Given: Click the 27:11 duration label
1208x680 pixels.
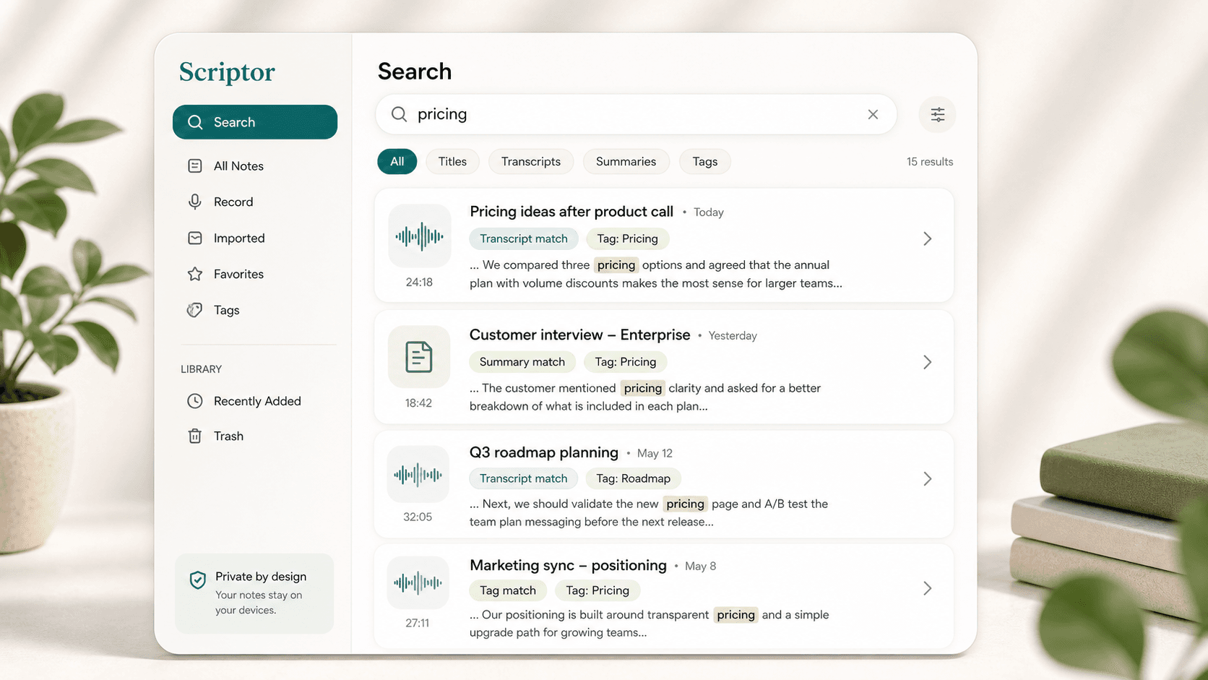Looking at the screenshot, I should [x=418, y=623].
